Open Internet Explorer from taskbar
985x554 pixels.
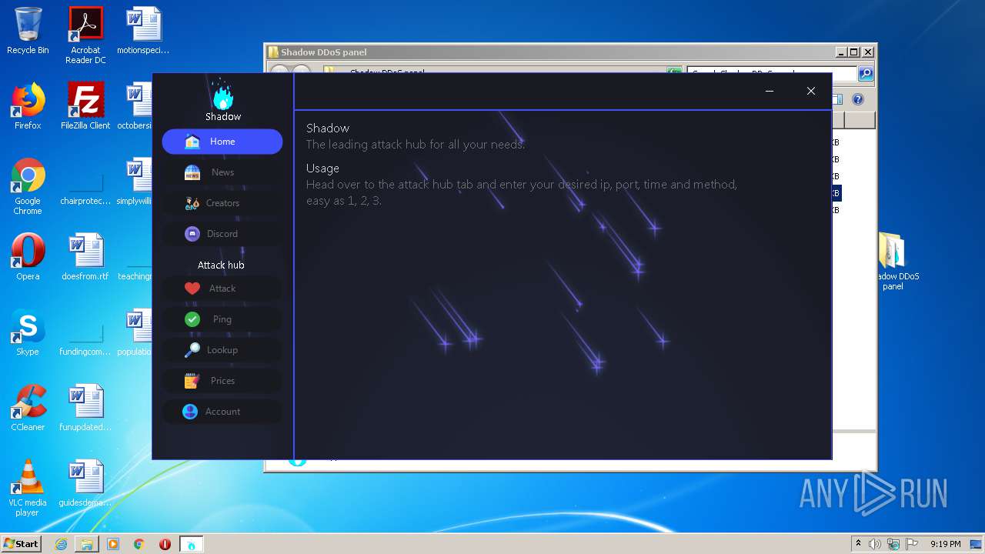61,544
